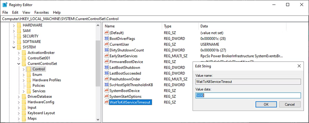
Task: Click the BootDriverFlags DWORD icon
Action: 107,39
